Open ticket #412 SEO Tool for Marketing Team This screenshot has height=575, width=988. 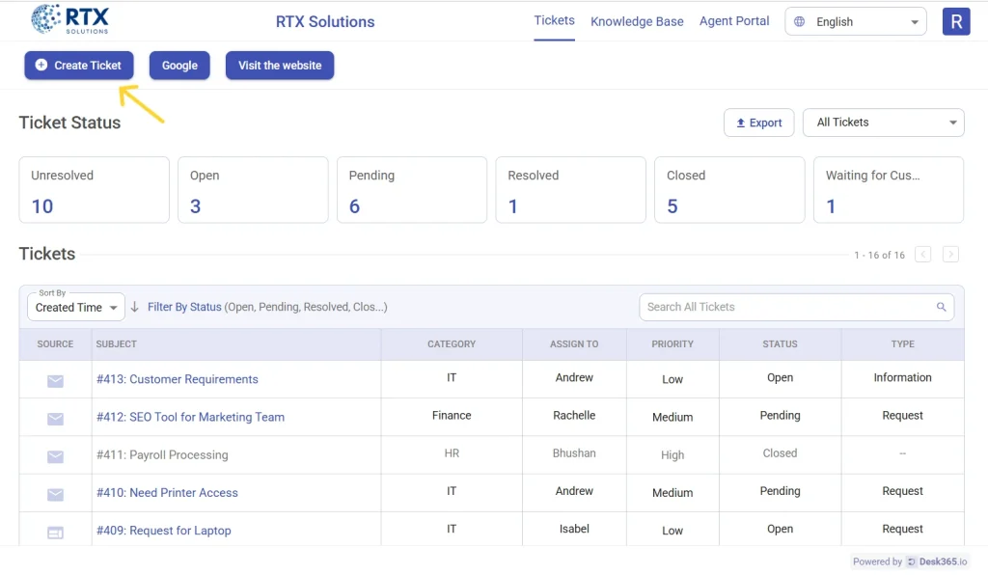coord(189,416)
